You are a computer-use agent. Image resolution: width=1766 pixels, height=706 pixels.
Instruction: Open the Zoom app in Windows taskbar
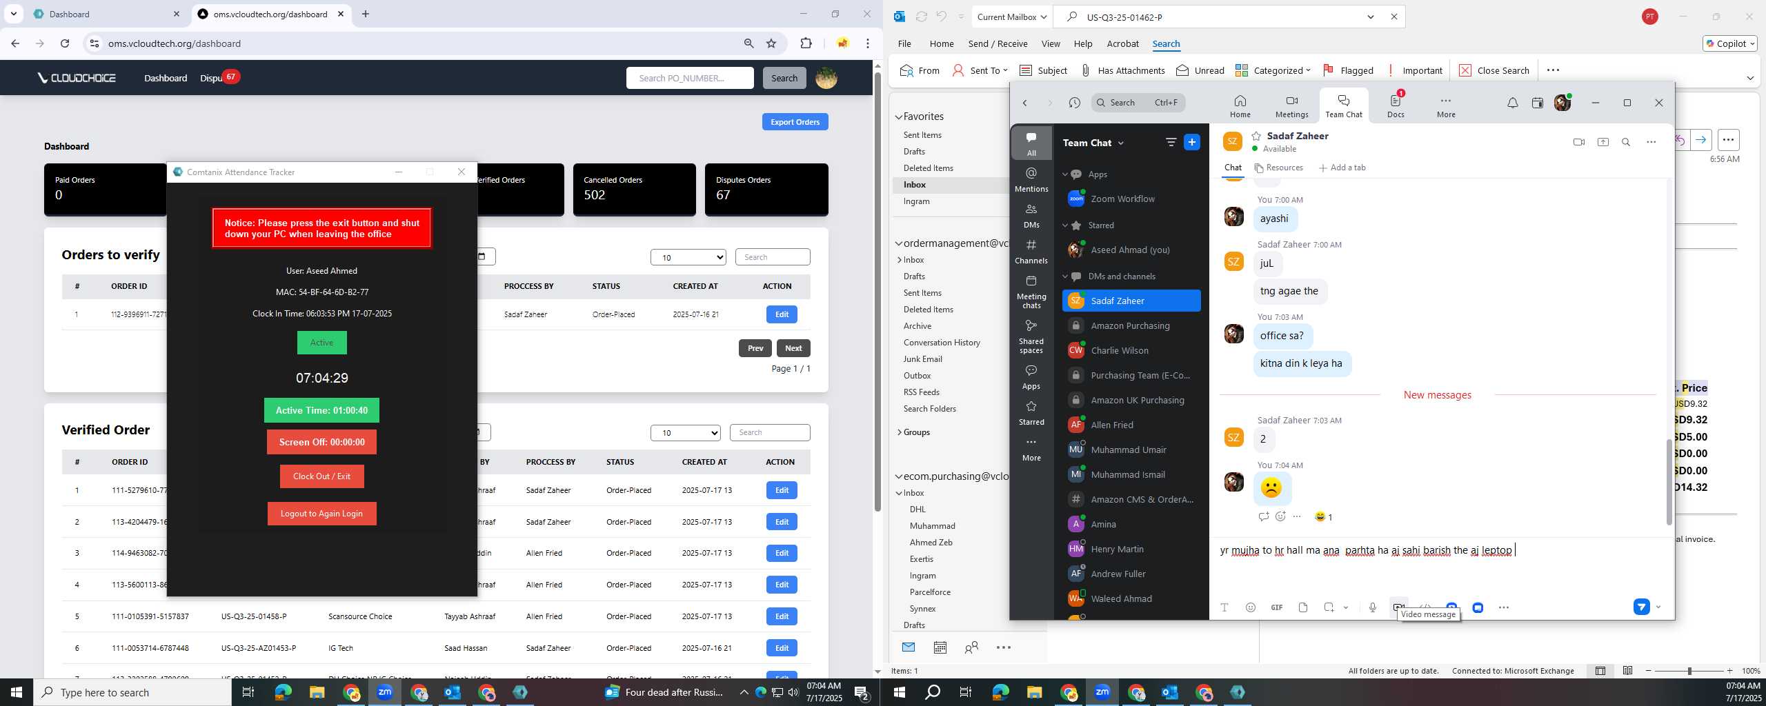click(384, 692)
